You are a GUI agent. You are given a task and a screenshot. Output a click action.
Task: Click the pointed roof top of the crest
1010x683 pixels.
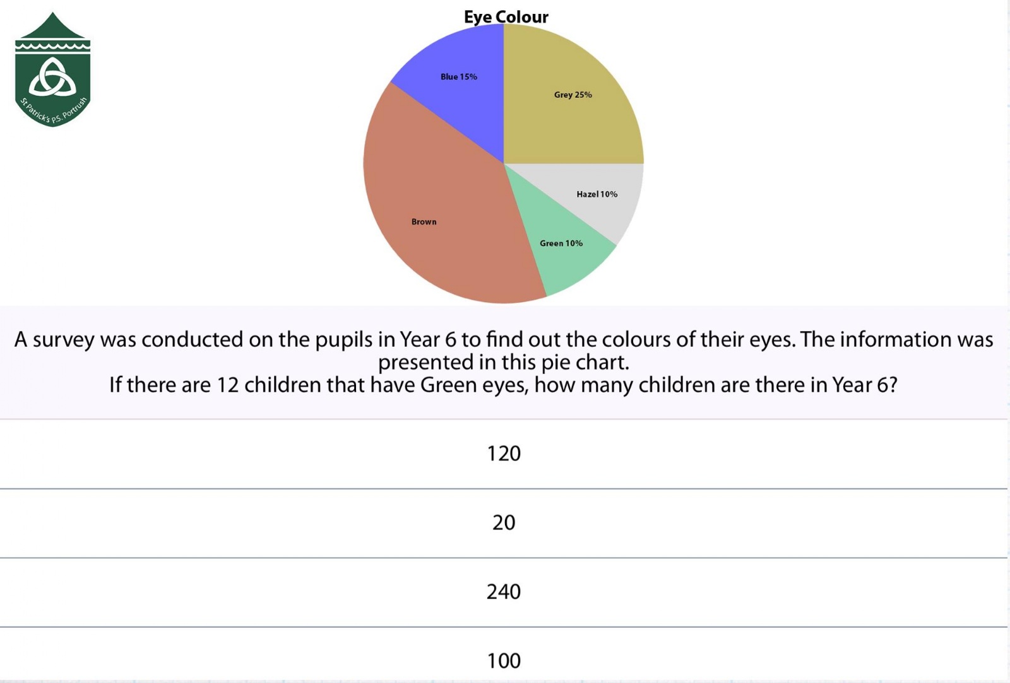pos(53,25)
